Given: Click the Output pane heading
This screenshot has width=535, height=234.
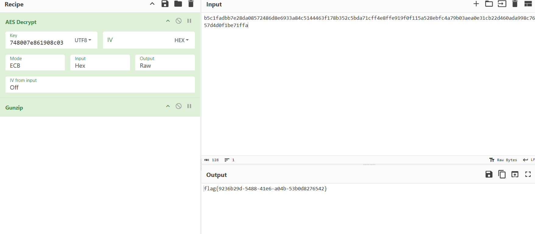Looking at the screenshot, I should click(216, 175).
